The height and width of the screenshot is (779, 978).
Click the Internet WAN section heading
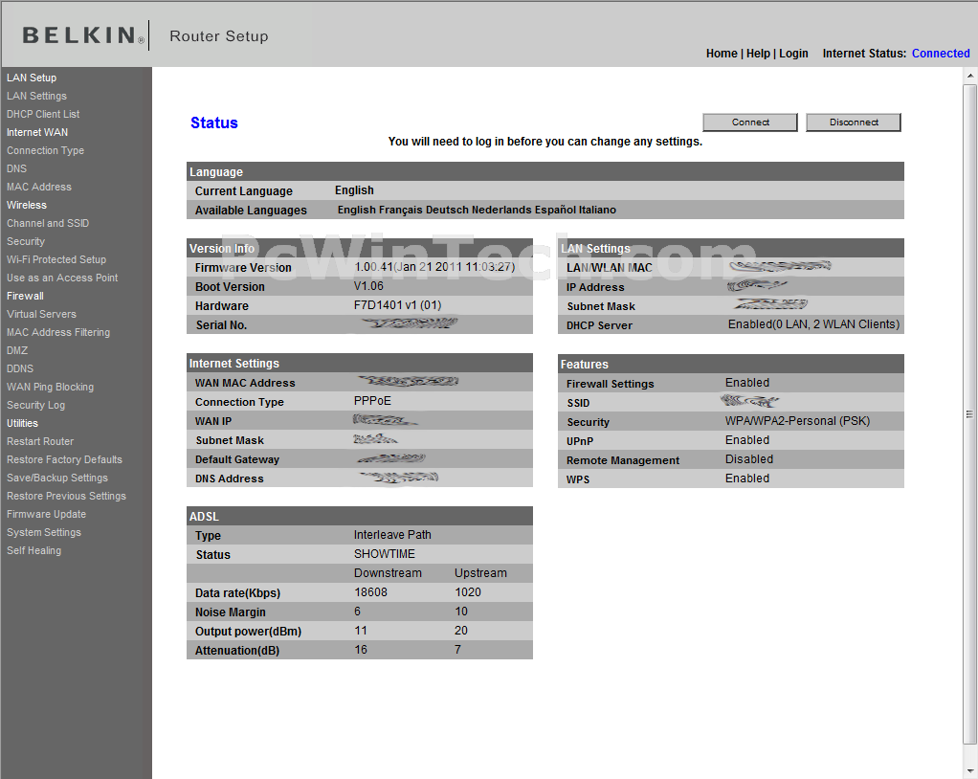pyautogui.click(x=37, y=132)
